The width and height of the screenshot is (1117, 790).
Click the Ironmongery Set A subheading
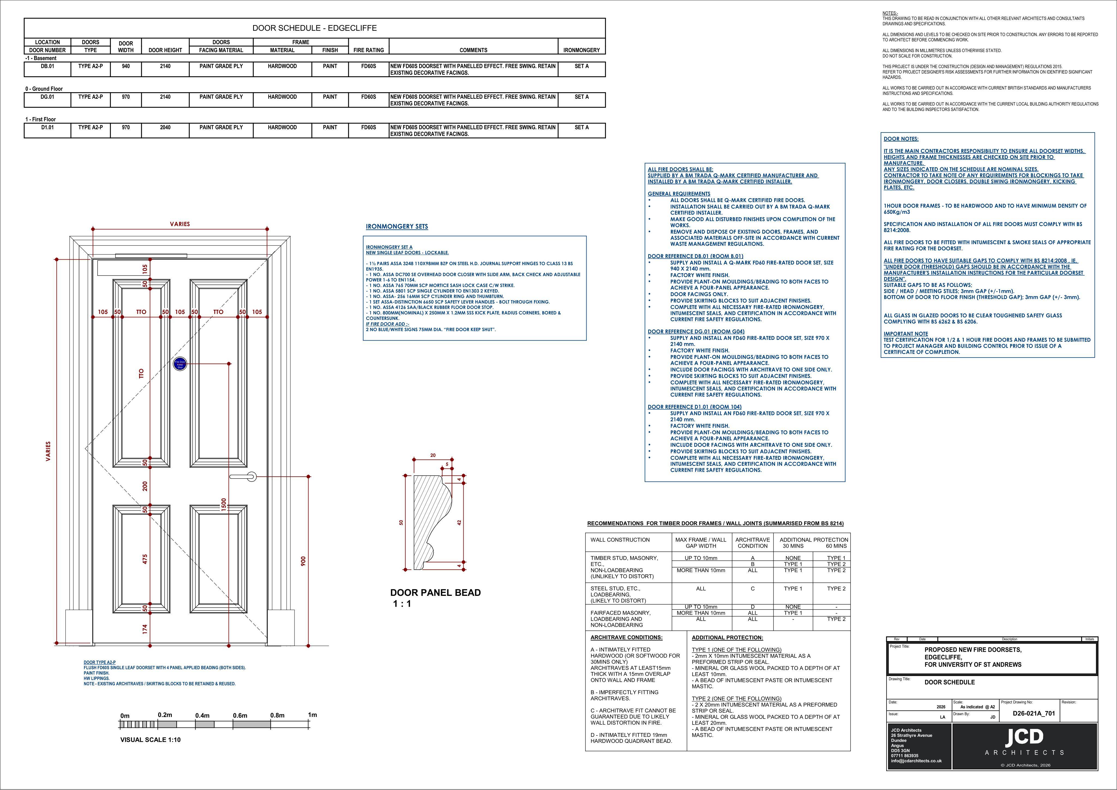[389, 247]
